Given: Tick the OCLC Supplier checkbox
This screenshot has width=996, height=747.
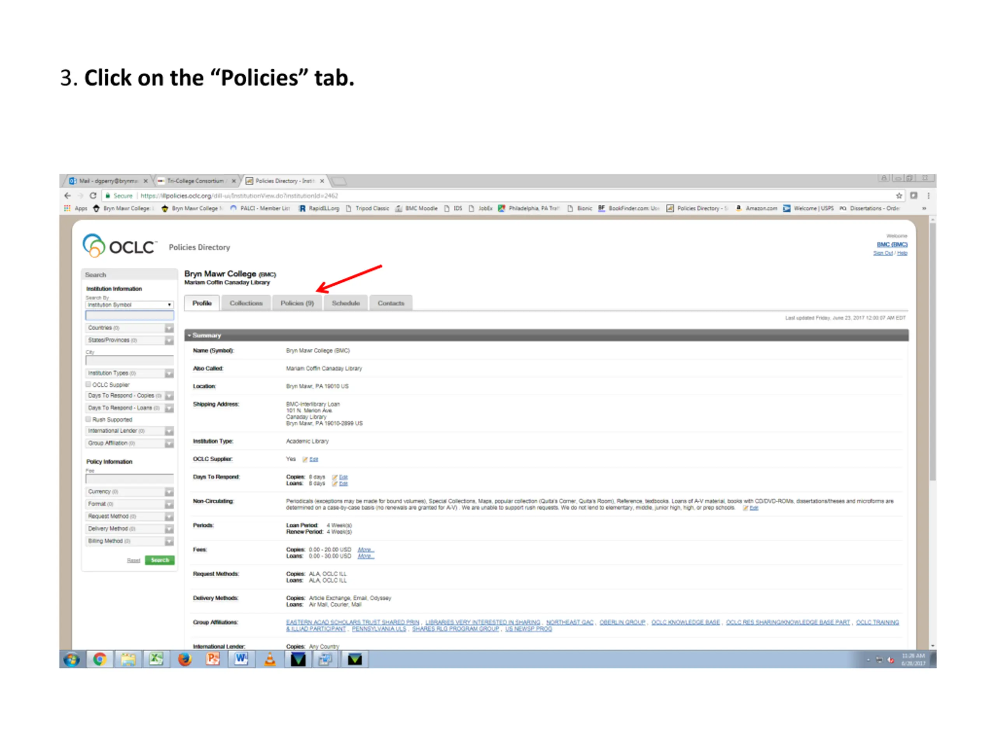Looking at the screenshot, I should click(88, 384).
